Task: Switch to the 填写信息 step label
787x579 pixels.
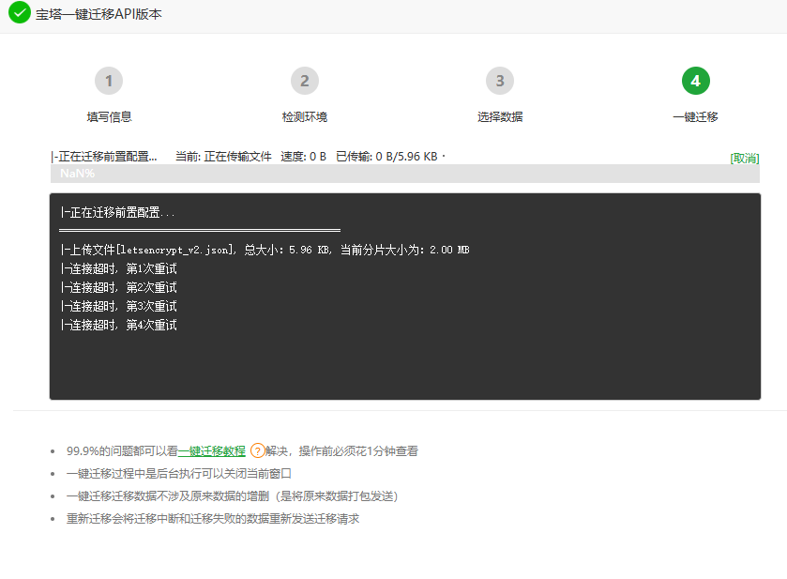Action: coord(109,116)
